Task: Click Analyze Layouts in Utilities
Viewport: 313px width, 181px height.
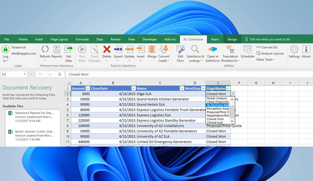Action: tap(270, 53)
